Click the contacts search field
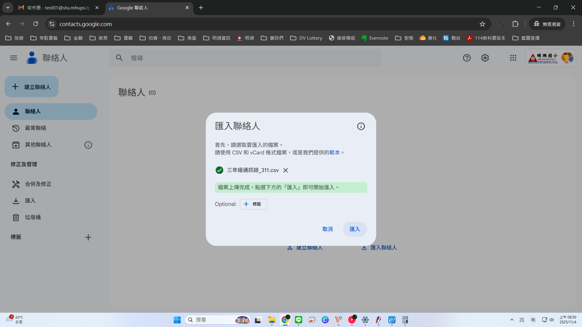The image size is (582, 327). coord(245,58)
